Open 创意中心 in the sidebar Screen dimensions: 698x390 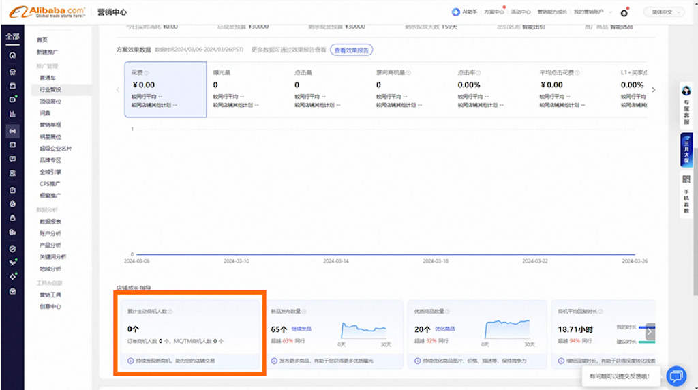pyautogui.click(x=50, y=306)
